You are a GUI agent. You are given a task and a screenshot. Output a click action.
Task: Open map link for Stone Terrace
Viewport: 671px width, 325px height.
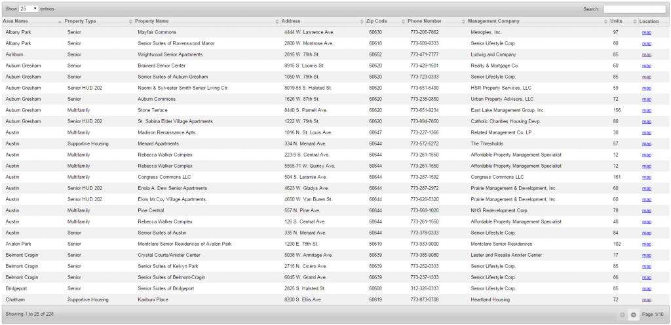point(646,110)
